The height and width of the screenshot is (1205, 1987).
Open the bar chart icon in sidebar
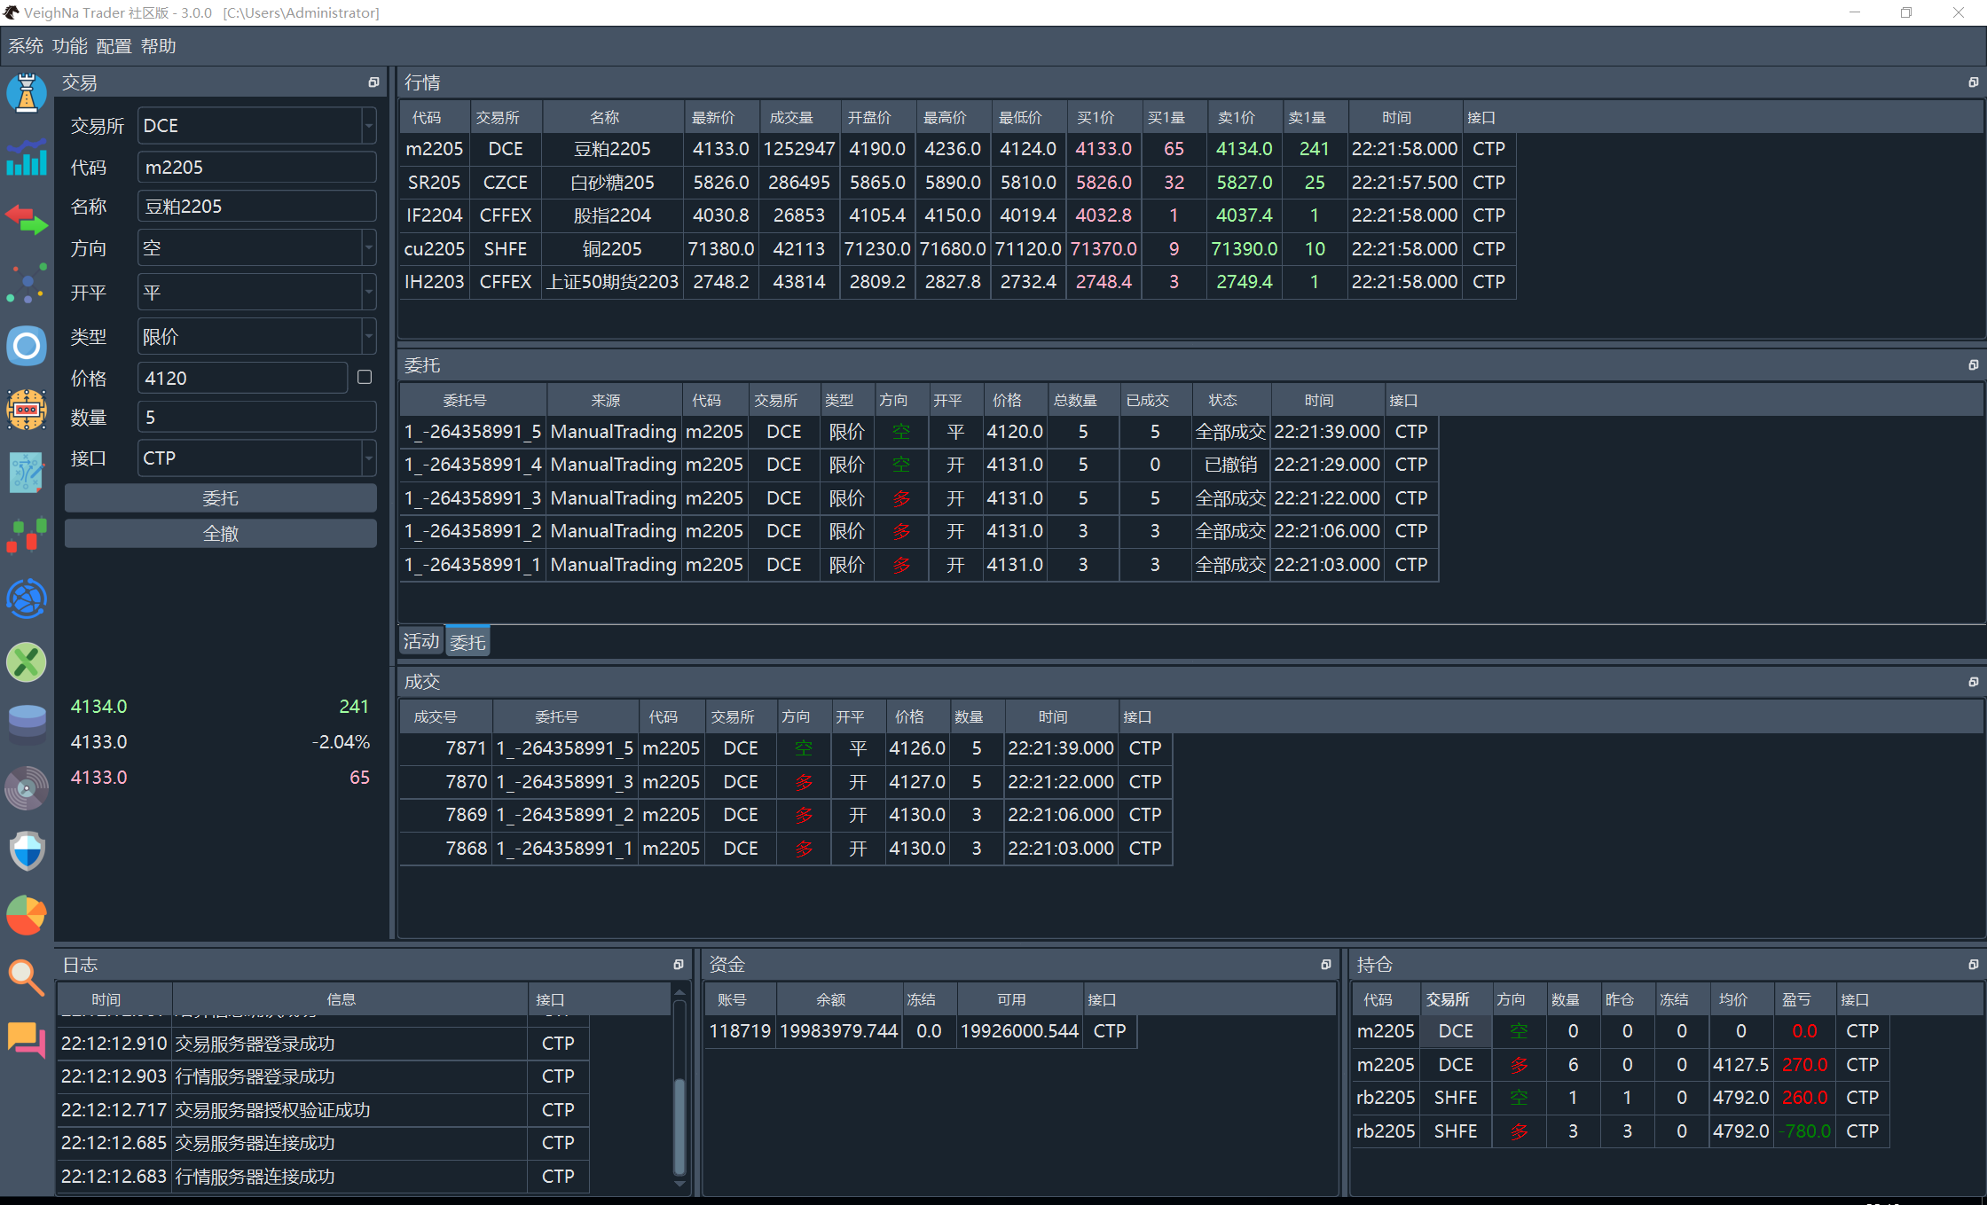point(27,158)
